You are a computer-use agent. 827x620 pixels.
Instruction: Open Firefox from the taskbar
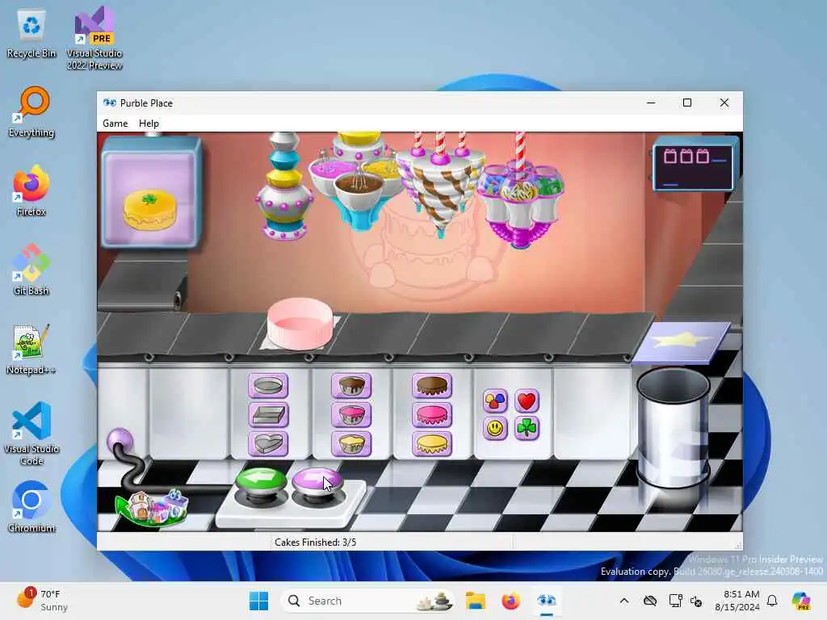(510, 601)
